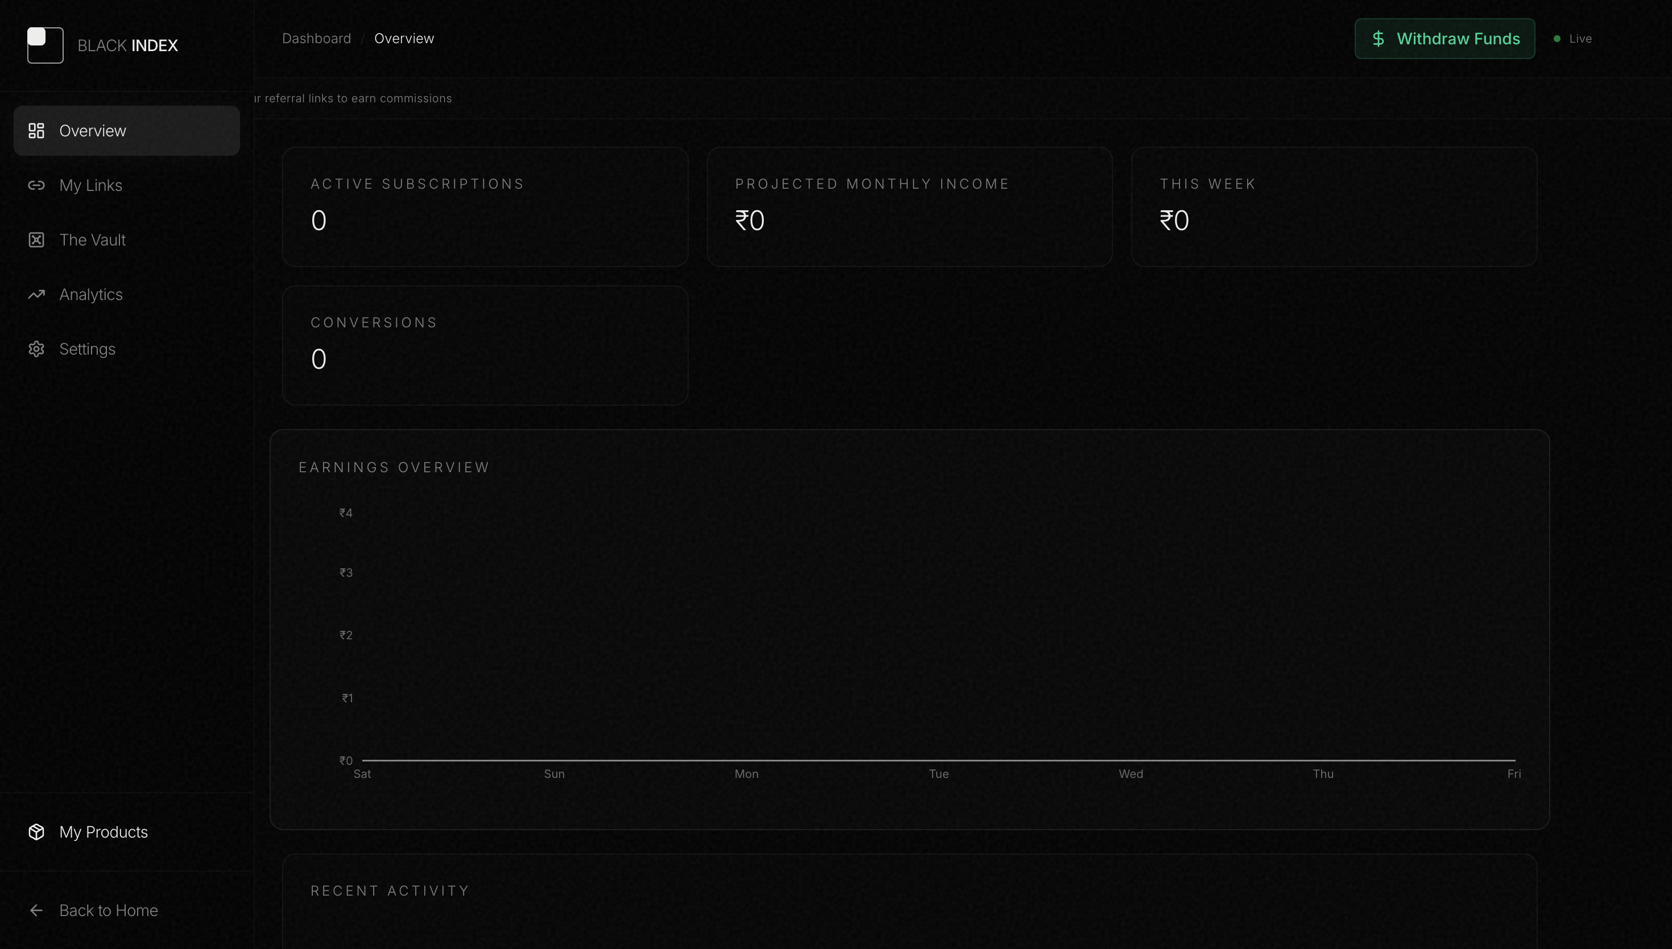Image resolution: width=1672 pixels, height=949 pixels.
Task: Click the Mon label on chart axis
Action: pos(747,775)
